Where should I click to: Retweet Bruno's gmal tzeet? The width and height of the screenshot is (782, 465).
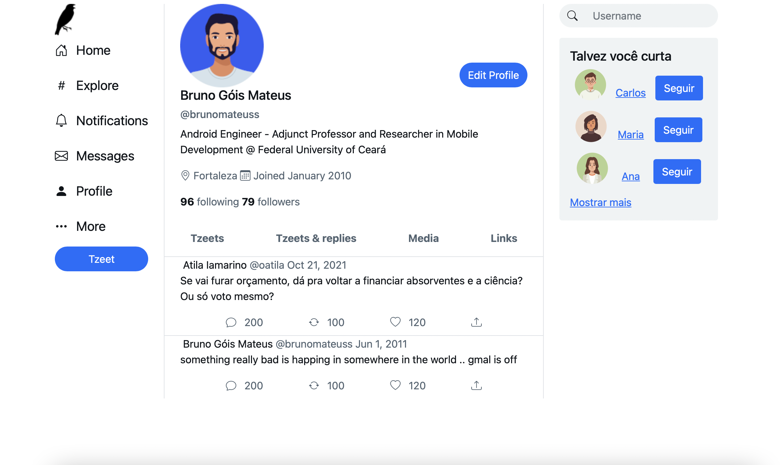[314, 385]
